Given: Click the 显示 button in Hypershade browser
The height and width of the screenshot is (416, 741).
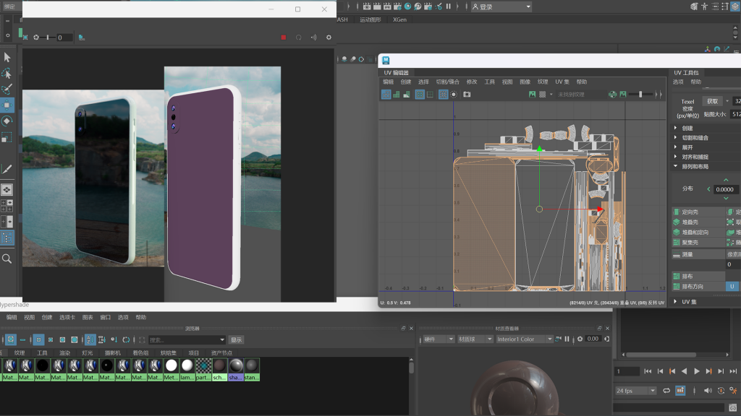Looking at the screenshot, I should click(237, 339).
